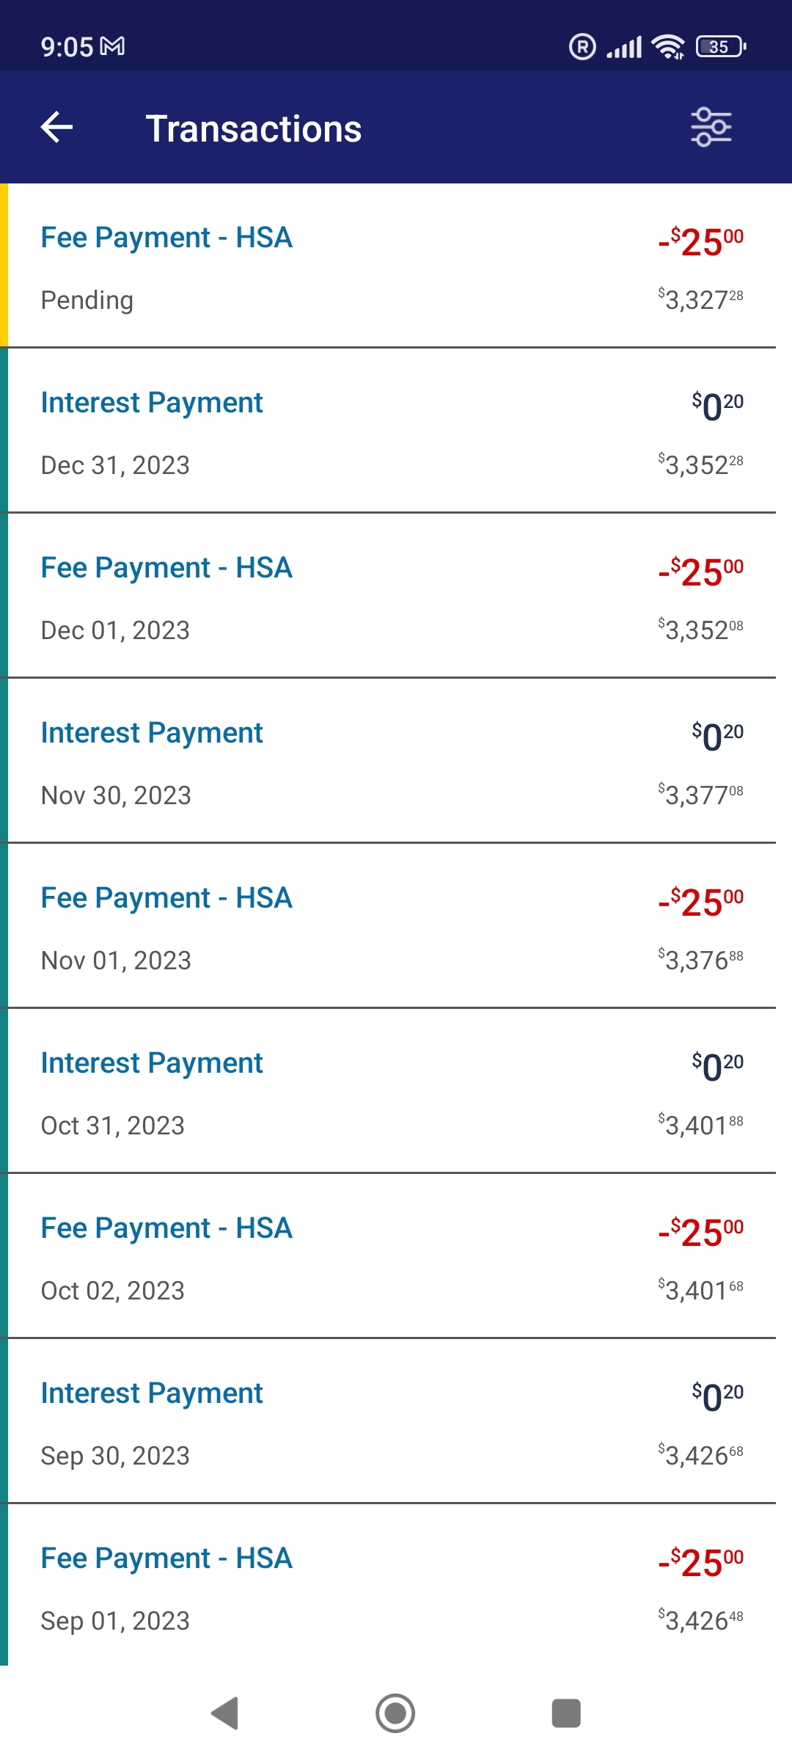This screenshot has width=792, height=1761.
Task: Tap the Android recent apps square
Action: (x=566, y=1713)
